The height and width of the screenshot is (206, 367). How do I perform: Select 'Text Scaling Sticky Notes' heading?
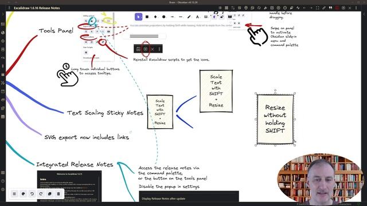pyautogui.click(x=105, y=113)
